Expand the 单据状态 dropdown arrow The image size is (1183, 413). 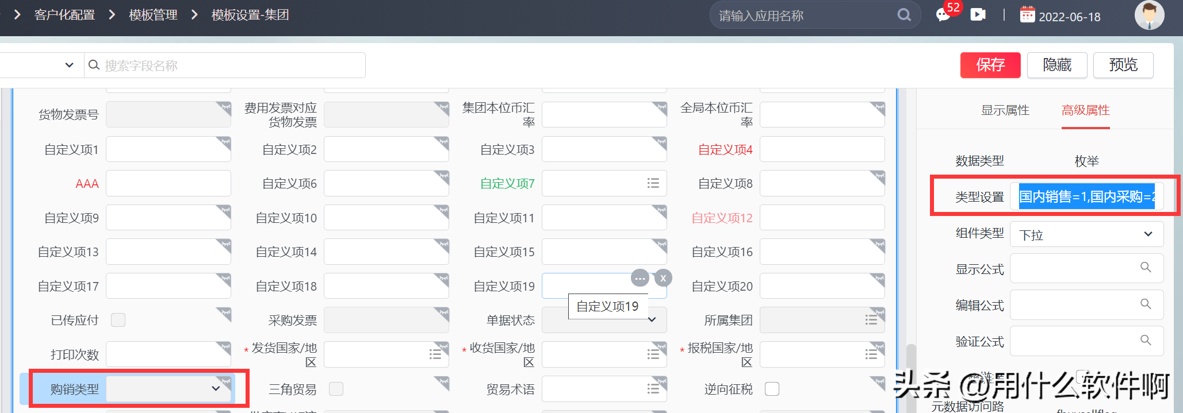(652, 320)
